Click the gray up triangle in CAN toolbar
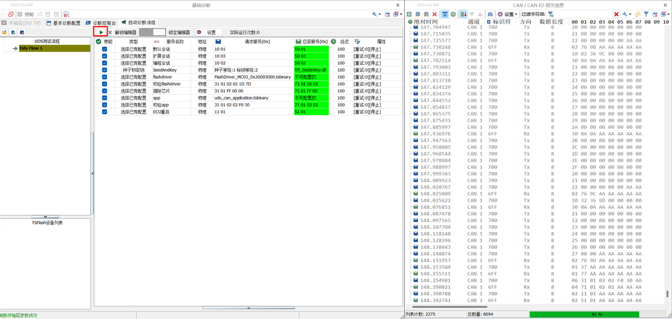This screenshot has width=672, height=319. click(x=480, y=14)
